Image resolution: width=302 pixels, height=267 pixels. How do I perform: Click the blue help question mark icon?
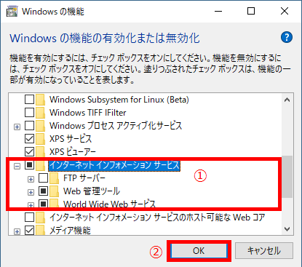click(287, 37)
